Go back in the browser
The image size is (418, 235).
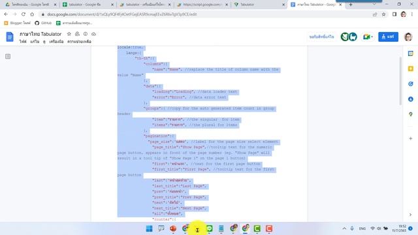(6, 14)
